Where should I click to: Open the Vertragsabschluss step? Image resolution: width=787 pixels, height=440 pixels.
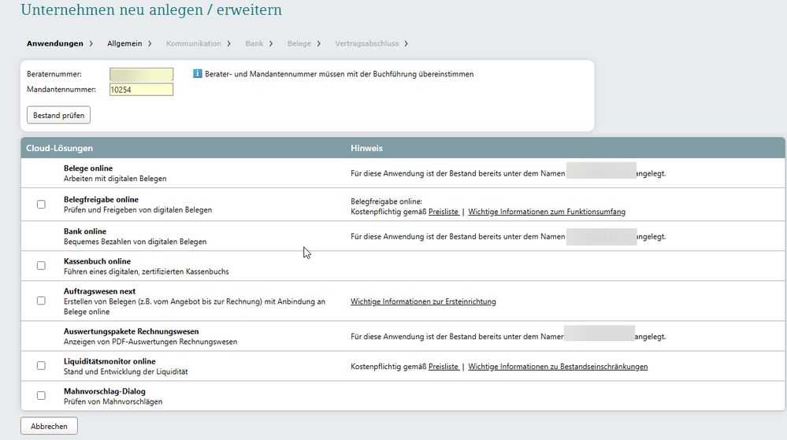[367, 43]
